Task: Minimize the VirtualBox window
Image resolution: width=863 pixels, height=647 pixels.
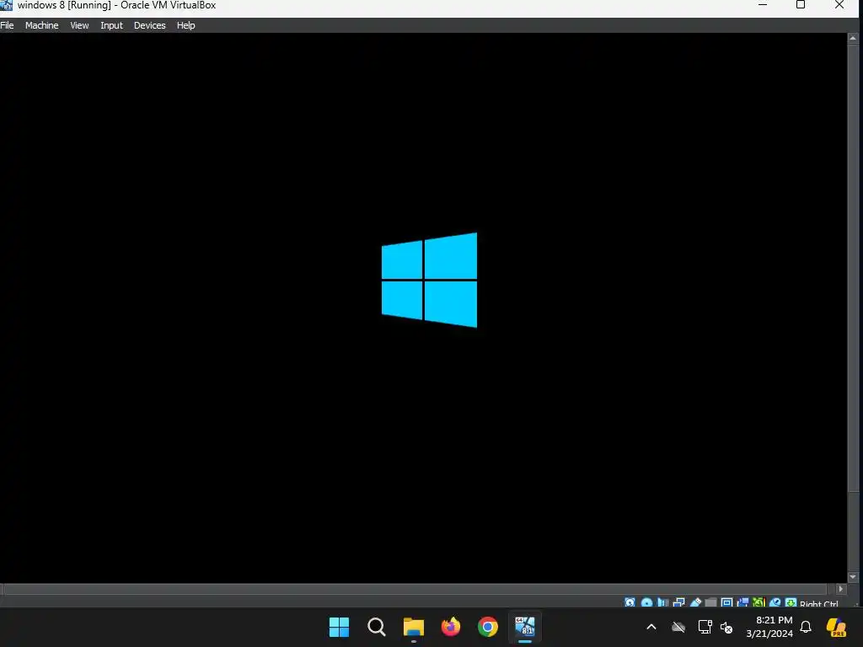Action: pyautogui.click(x=763, y=5)
